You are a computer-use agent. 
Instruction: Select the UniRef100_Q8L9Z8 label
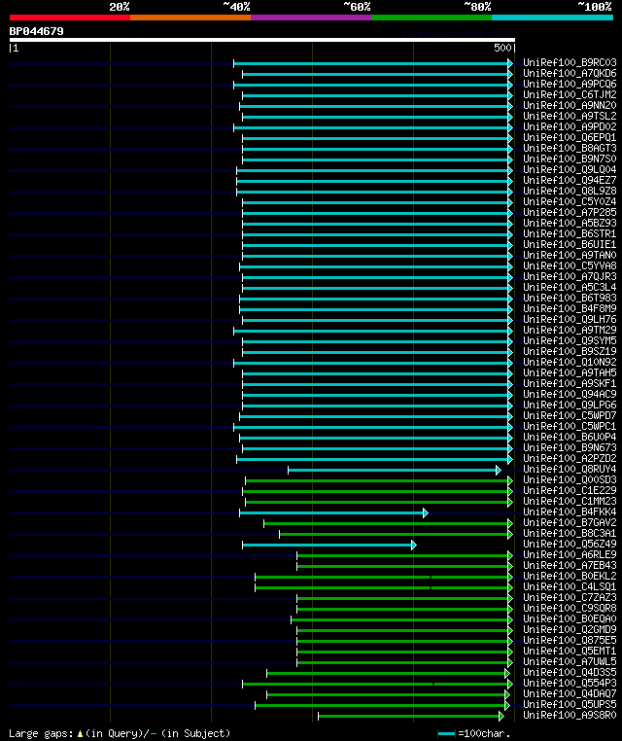(570, 191)
